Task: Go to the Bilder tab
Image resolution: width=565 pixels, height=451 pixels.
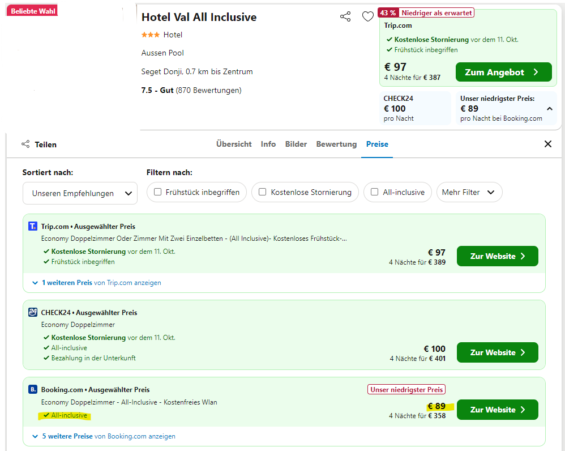Action: pos(296,144)
